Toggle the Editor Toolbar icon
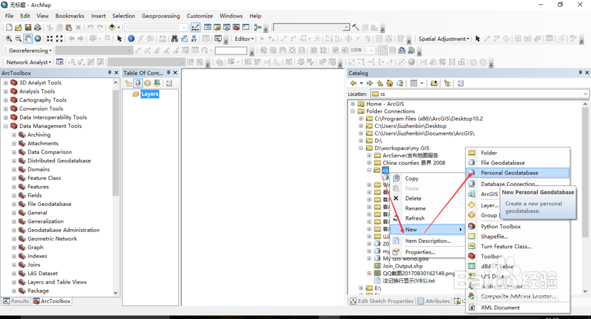591x319 pixels. (196, 27)
